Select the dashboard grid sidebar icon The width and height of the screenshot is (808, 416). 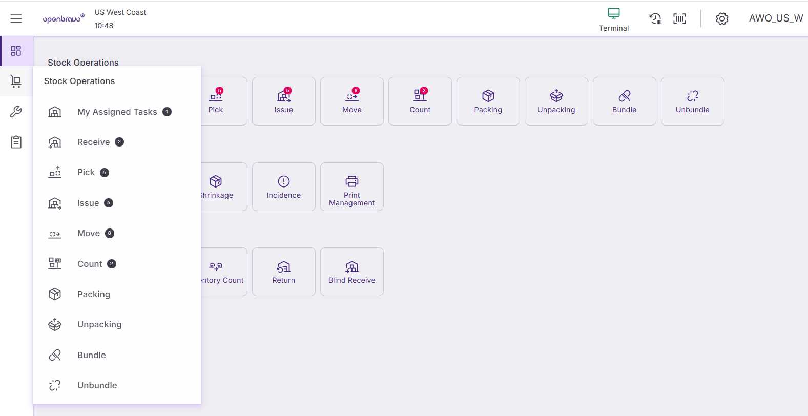tap(16, 51)
